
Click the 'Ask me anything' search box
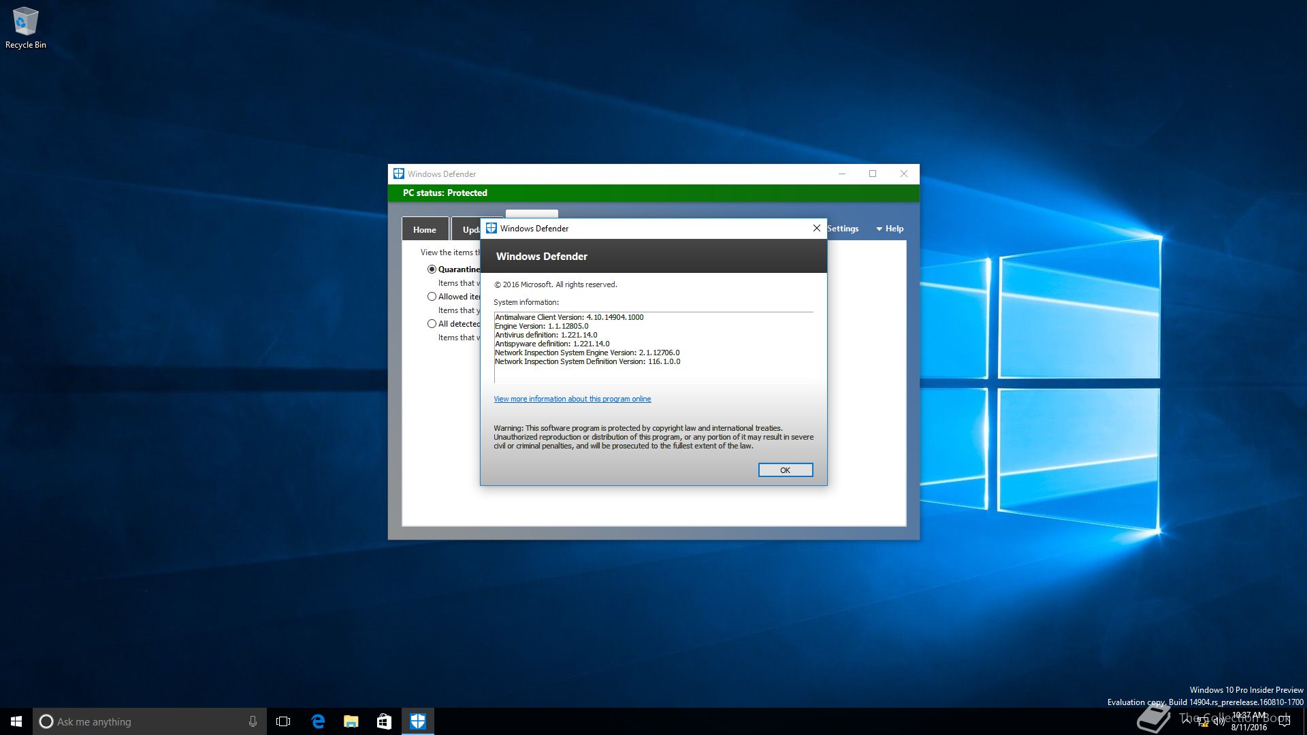pyautogui.click(x=143, y=721)
